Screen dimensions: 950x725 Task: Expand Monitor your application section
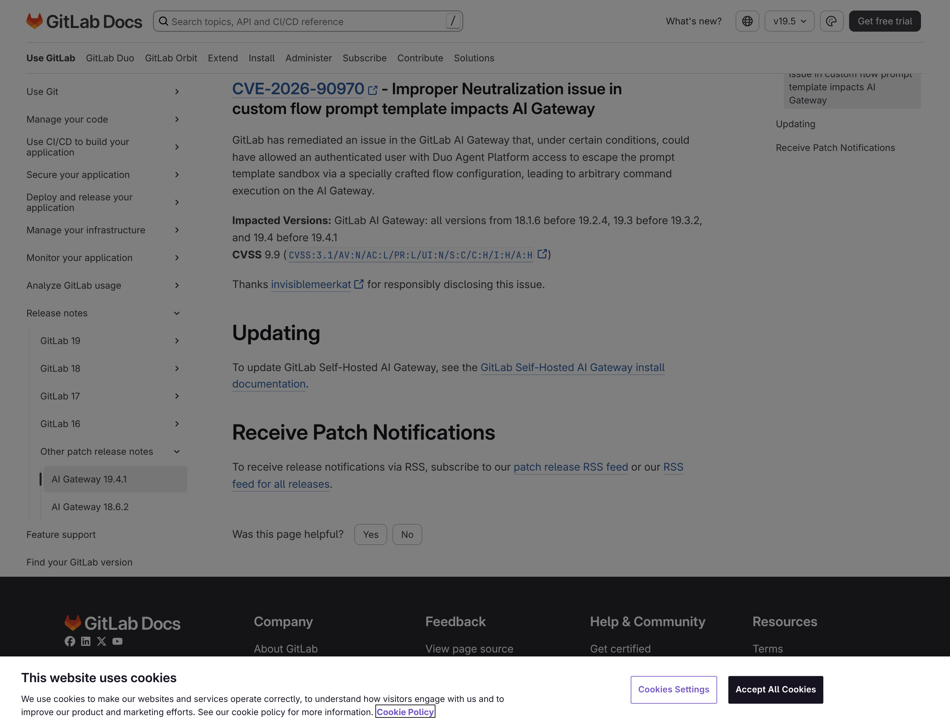coord(177,258)
